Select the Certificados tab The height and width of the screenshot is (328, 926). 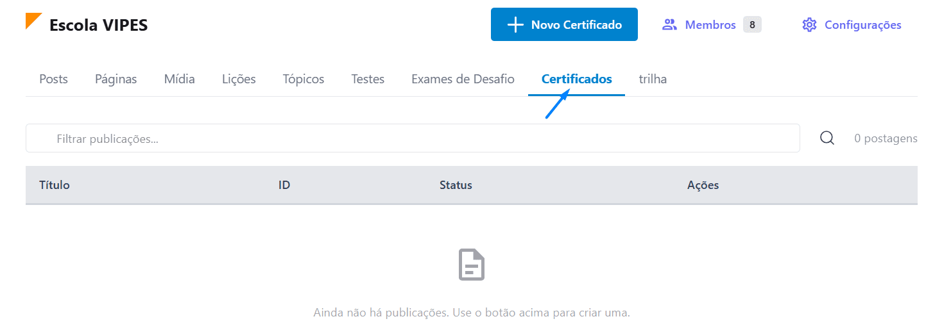point(576,79)
